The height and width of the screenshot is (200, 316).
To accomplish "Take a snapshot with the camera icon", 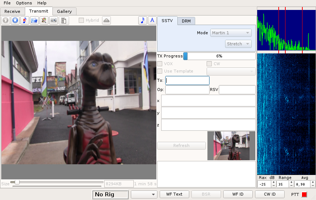I will (x=54, y=21).
